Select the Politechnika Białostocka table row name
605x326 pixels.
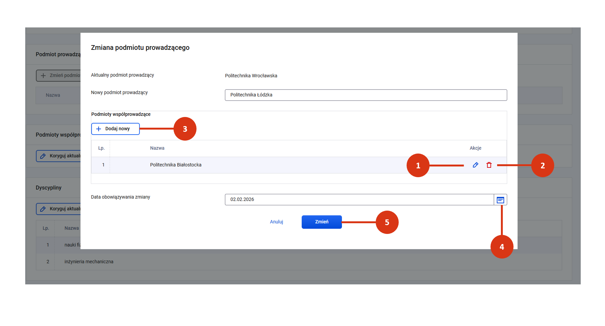click(175, 165)
